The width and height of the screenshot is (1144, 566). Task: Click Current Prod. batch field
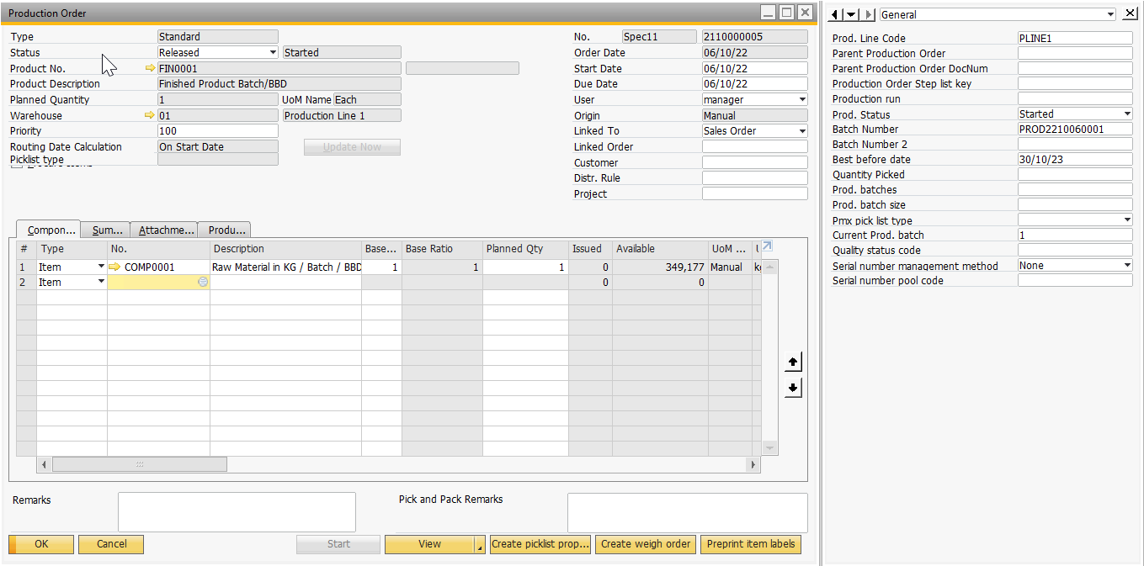[1075, 235]
